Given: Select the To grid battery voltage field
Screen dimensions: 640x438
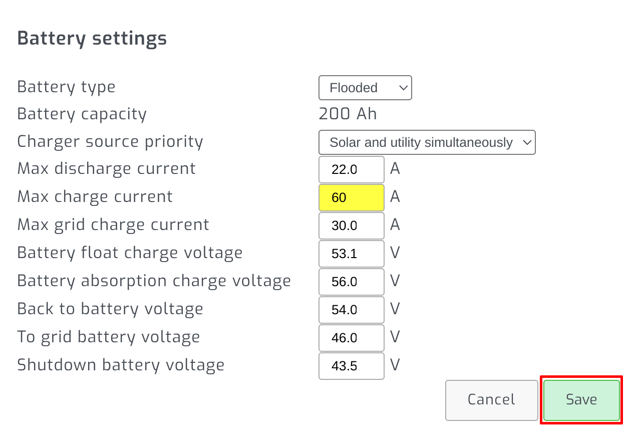Looking at the screenshot, I should point(351,338).
